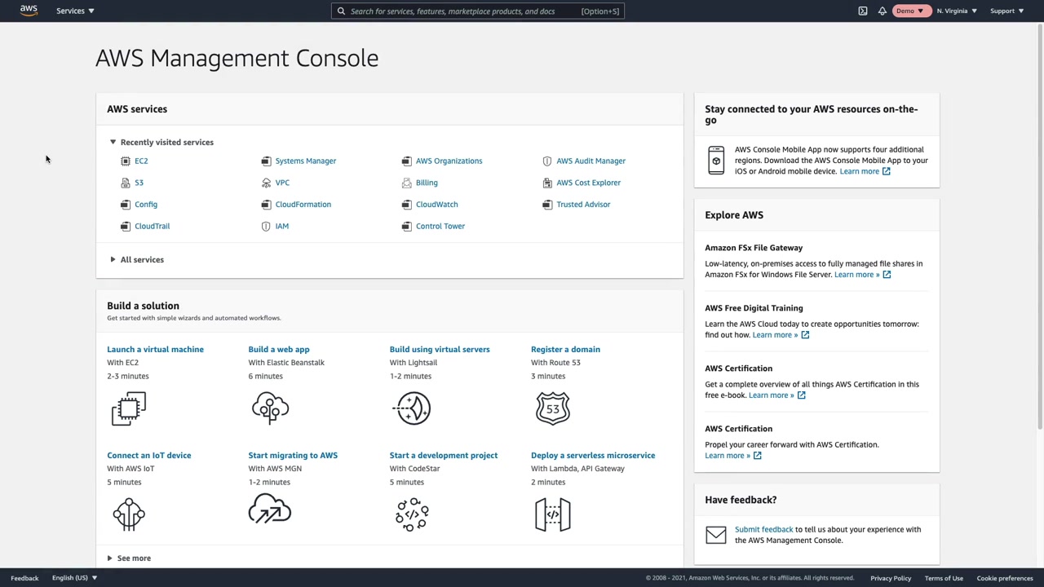
Task: Click Deploy a serverless microservice link
Action: click(x=593, y=456)
